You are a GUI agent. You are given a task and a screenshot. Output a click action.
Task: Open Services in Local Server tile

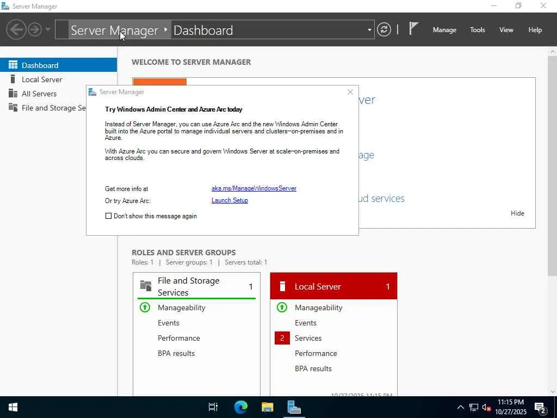click(x=308, y=339)
